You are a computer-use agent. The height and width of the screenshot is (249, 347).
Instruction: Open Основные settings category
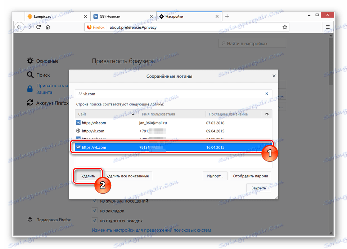43,61
